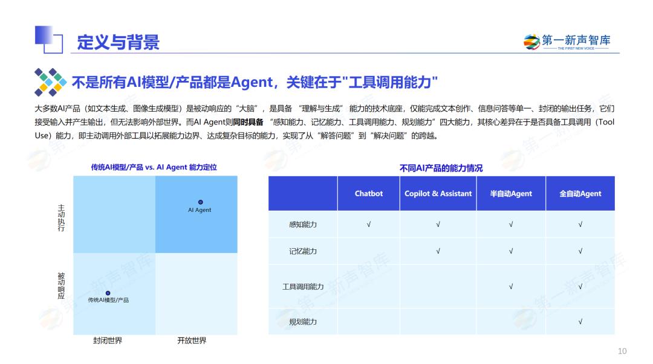
Task: Enable the 规划能力 checkmark under 全自动Agent
Action: click(x=580, y=322)
